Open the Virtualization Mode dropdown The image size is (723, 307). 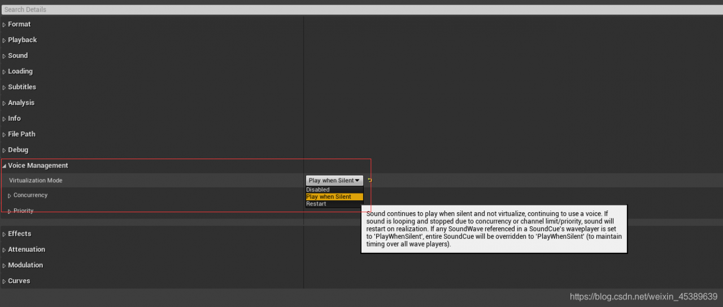[x=334, y=181]
